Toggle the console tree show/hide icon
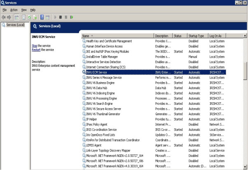248x170 pixels. tap(16, 17)
